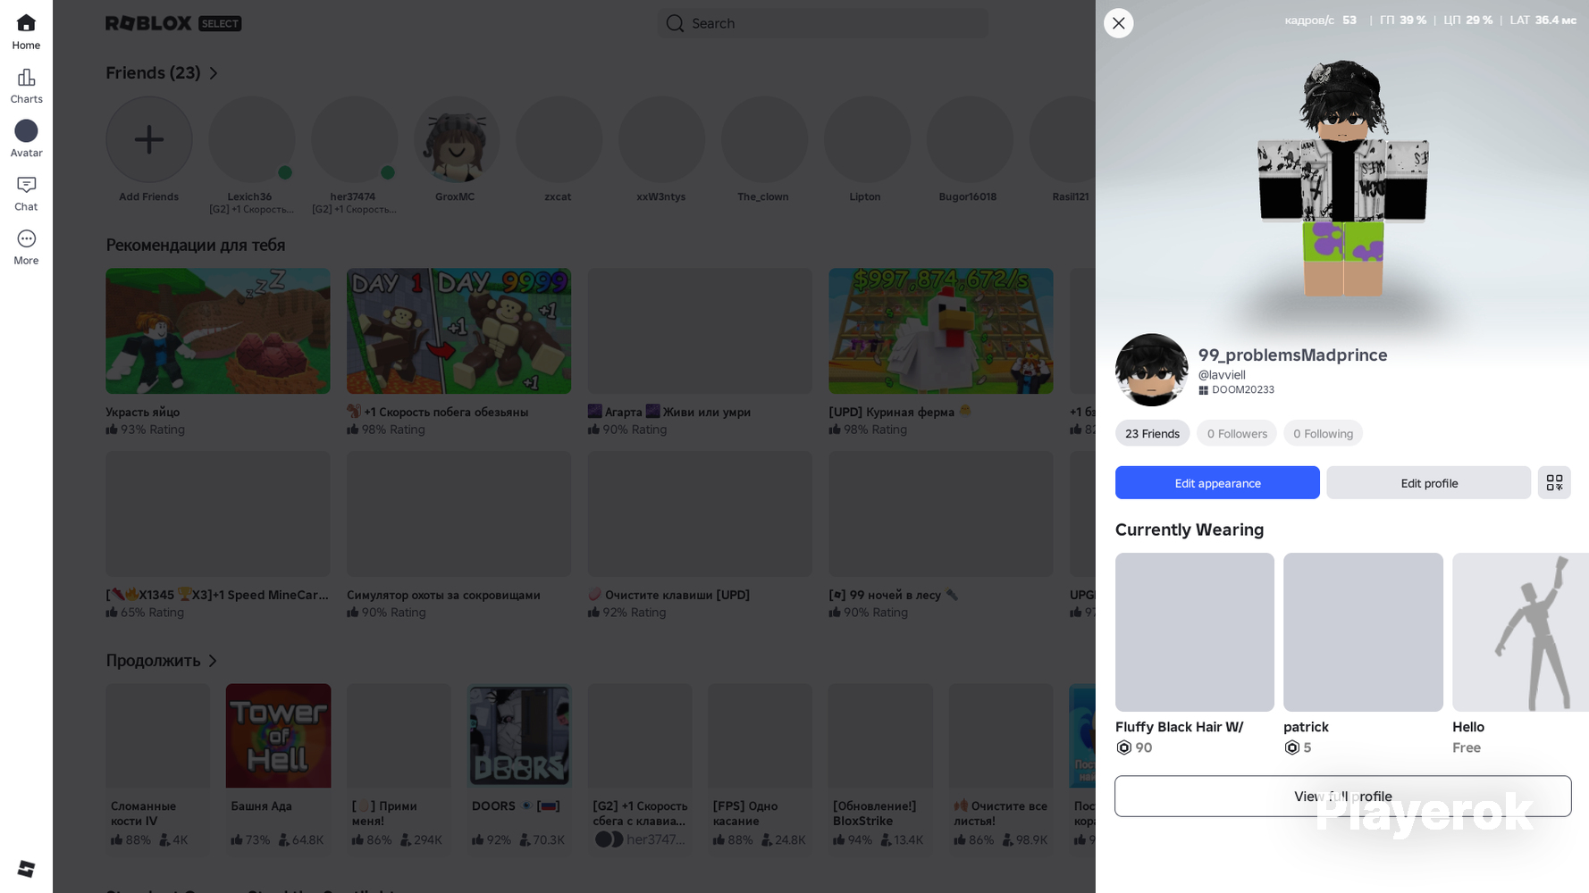Click the Currently Wearing heading
Viewport: 1589px width, 893px height.
pyautogui.click(x=1190, y=530)
